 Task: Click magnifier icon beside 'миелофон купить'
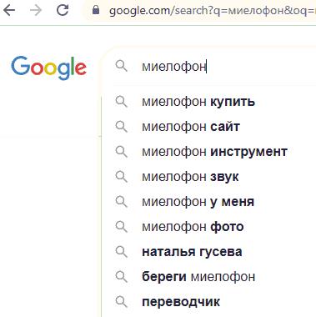pyautogui.click(x=121, y=102)
